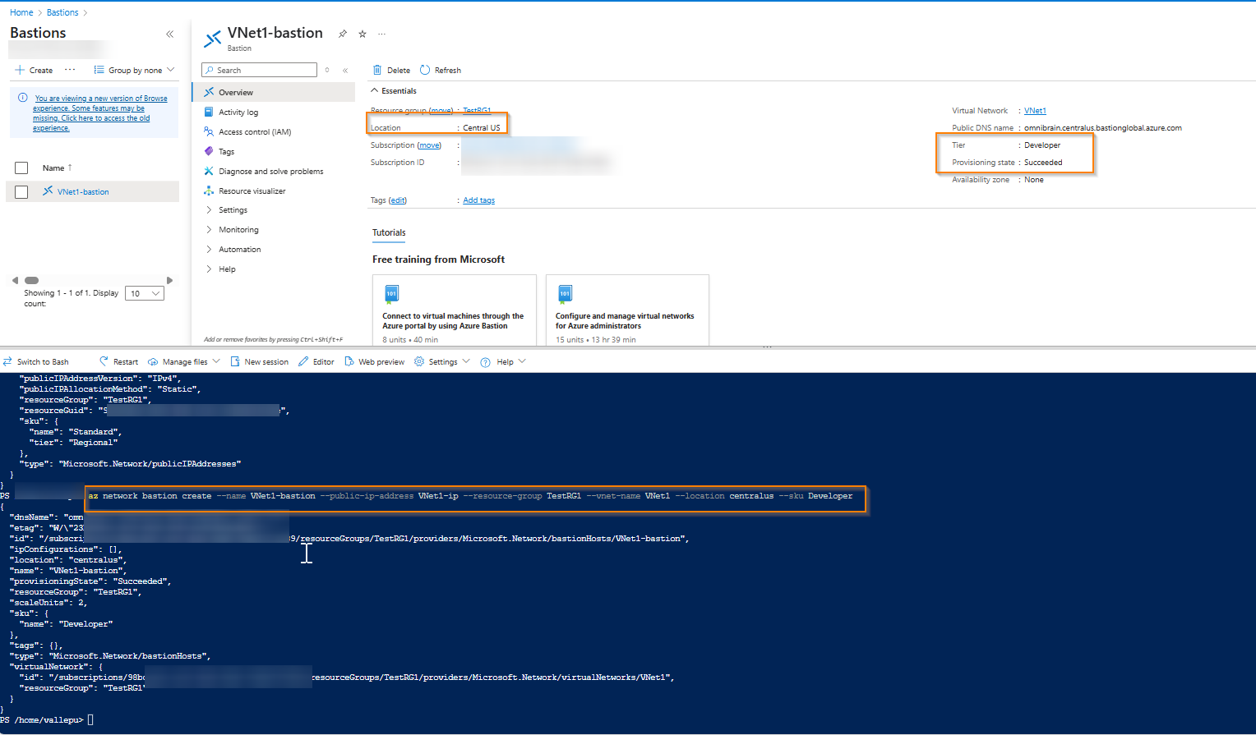Click the Public DNS name value
1256x735 pixels.
(1103, 128)
